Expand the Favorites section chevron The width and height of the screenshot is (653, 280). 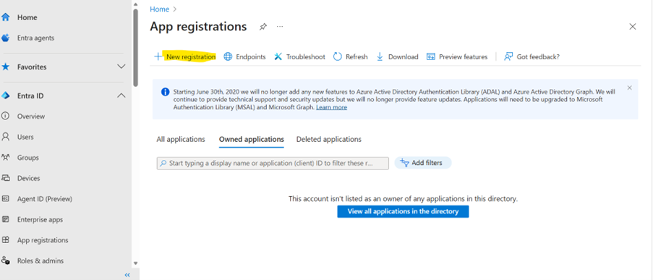click(121, 67)
